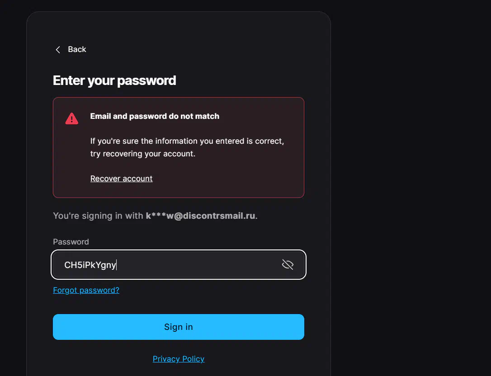The height and width of the screenshot is (376, 491).
Task: Open the Recover account link
Action: click(x=121, y=179)
